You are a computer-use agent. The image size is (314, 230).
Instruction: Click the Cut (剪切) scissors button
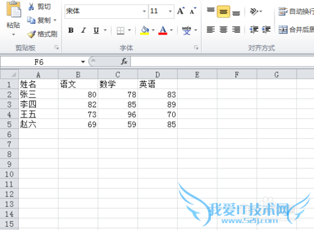click(x=40, y=6)
